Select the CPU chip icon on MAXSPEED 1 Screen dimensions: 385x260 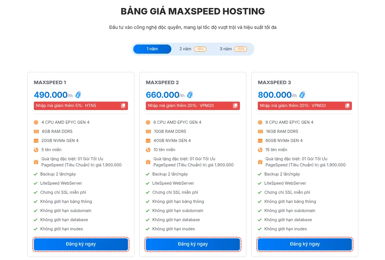pyautogui.click(x=35, y=122)
